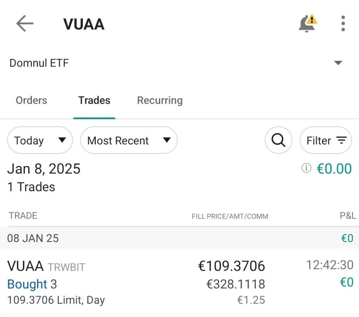Open the Filter button
359x317 pixels.
click(x=326, y=140)
